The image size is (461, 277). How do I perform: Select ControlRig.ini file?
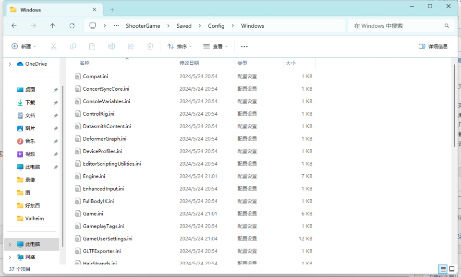pos(98,114)
